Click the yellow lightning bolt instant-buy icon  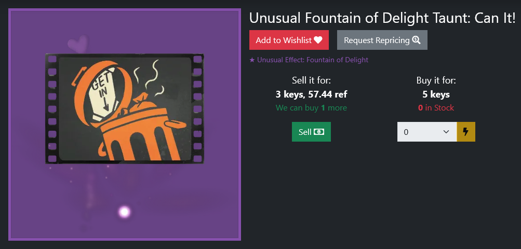[466, 132]
